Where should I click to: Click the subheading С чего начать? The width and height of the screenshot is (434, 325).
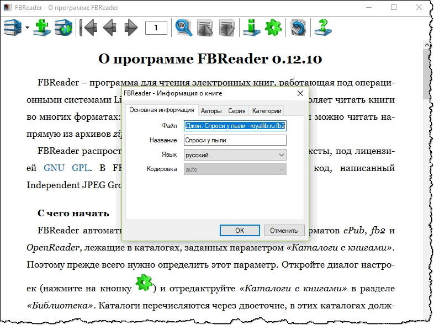click(x=73, y=213)
